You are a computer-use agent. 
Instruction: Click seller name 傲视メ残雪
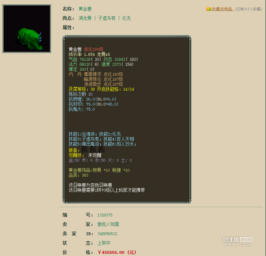108,224
